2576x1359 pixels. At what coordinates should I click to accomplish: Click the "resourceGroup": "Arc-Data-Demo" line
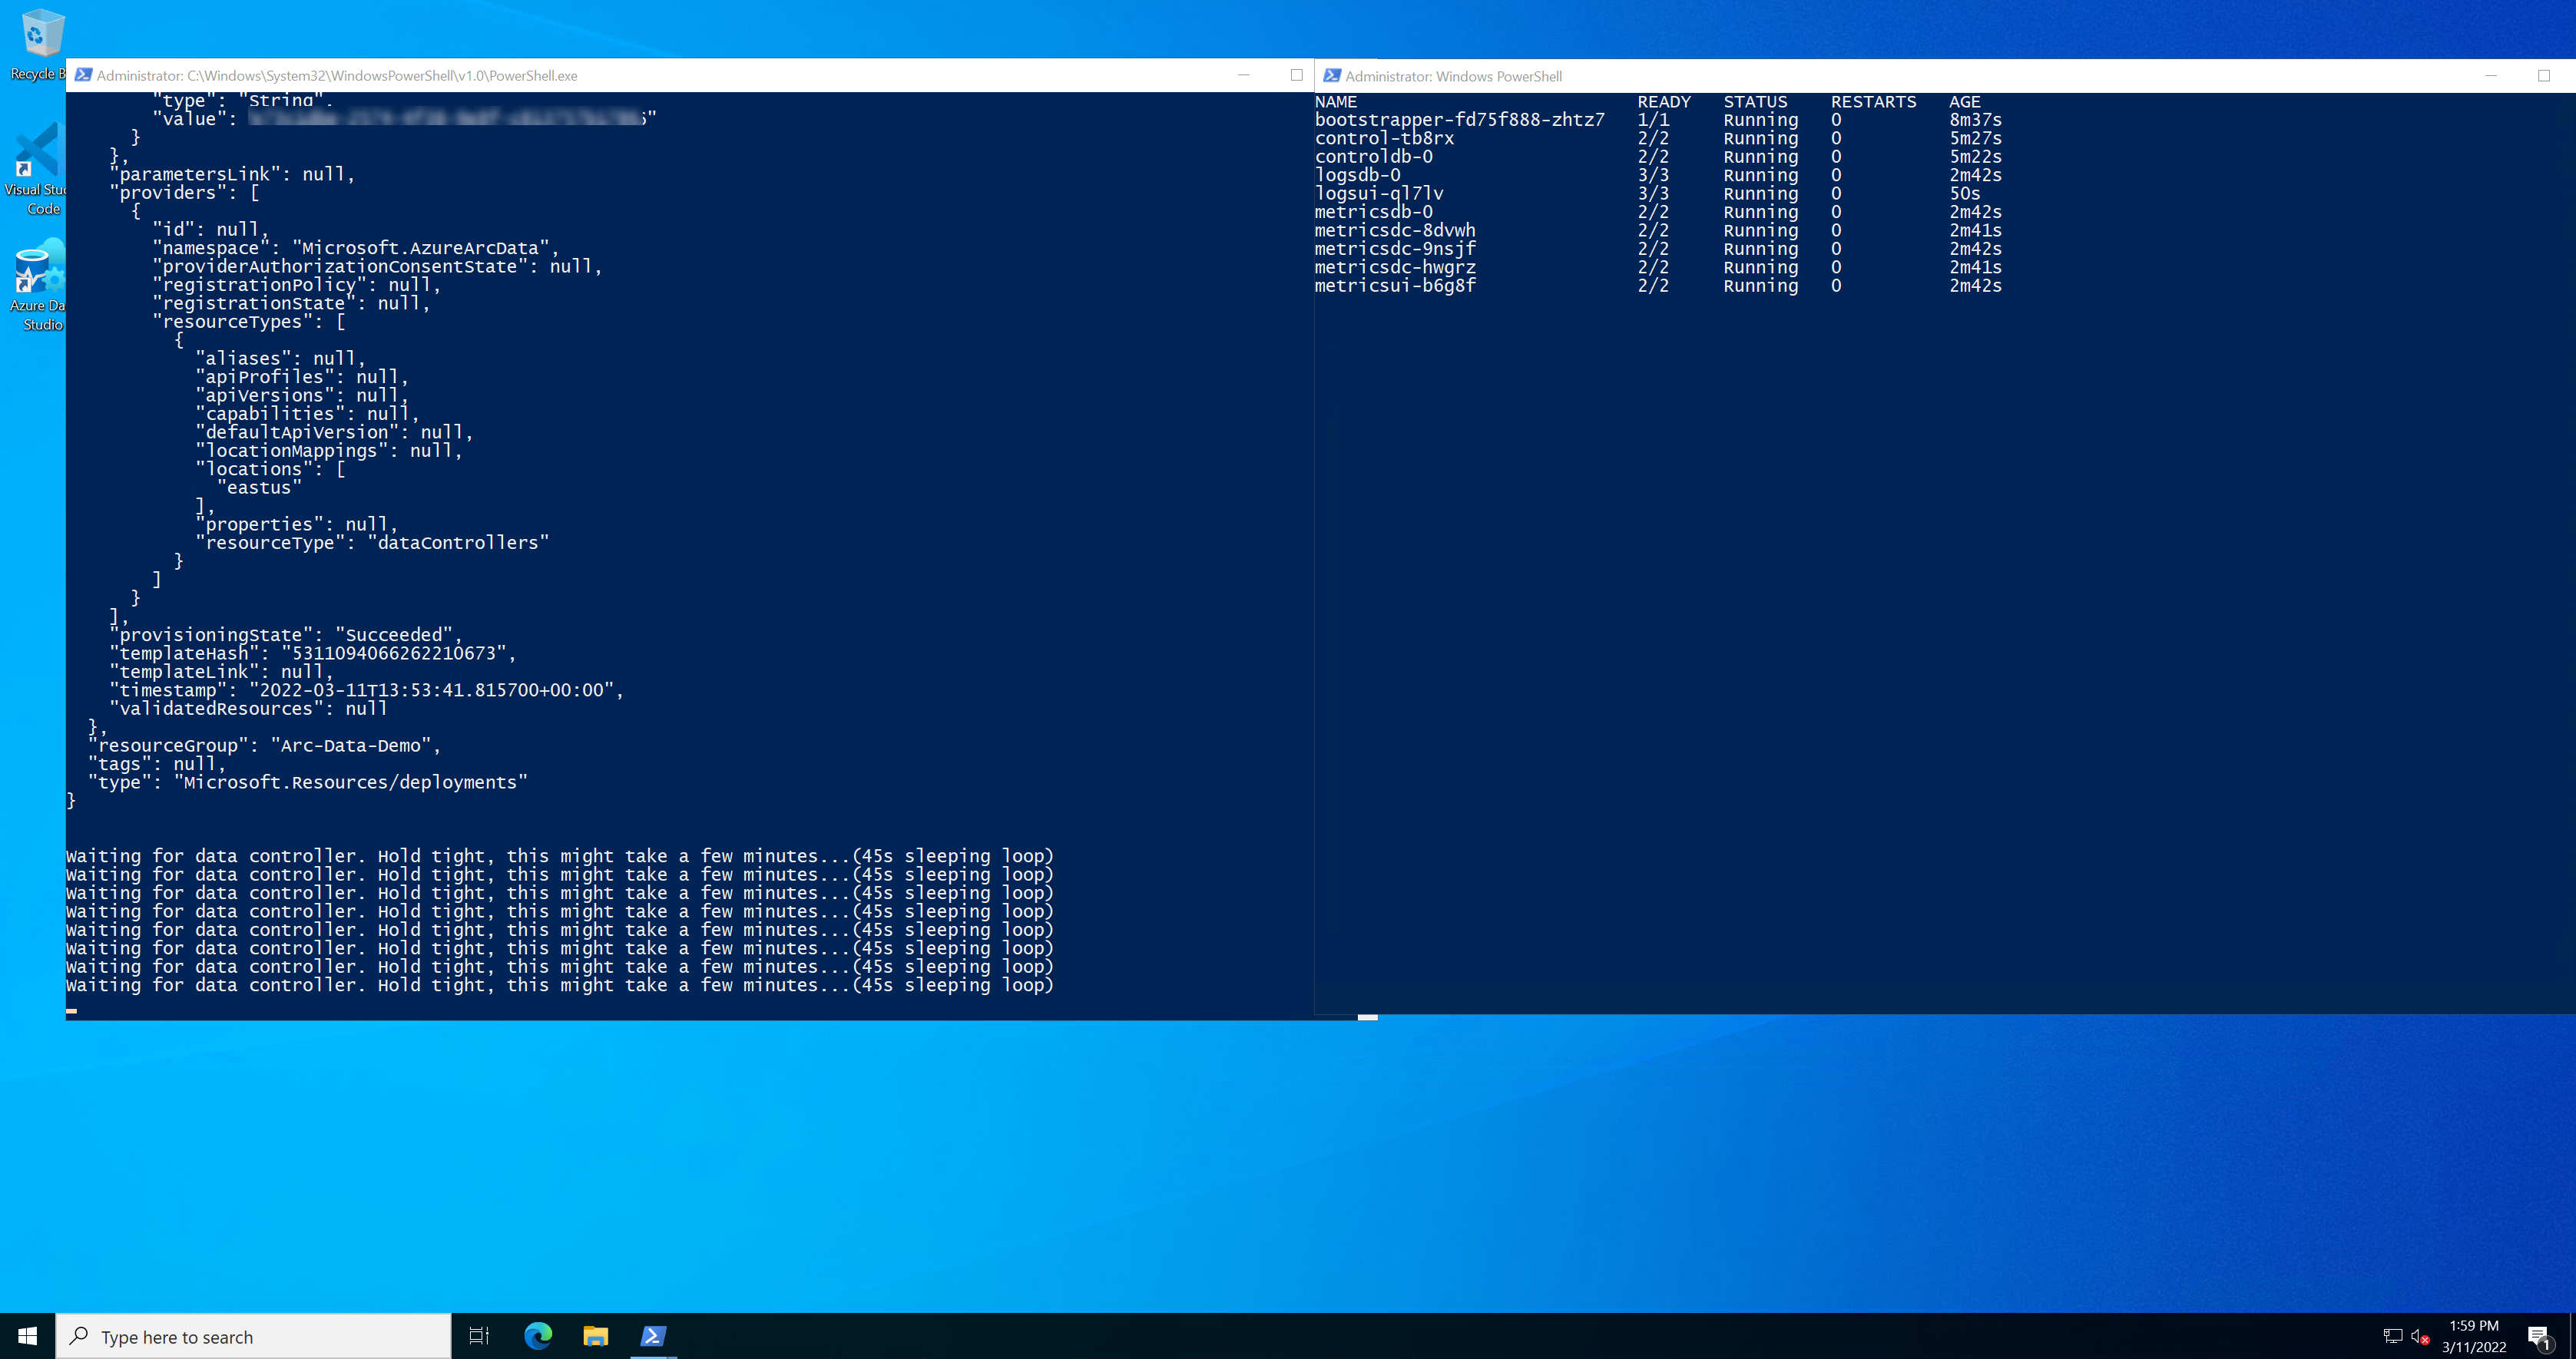[x=264, y=746]
